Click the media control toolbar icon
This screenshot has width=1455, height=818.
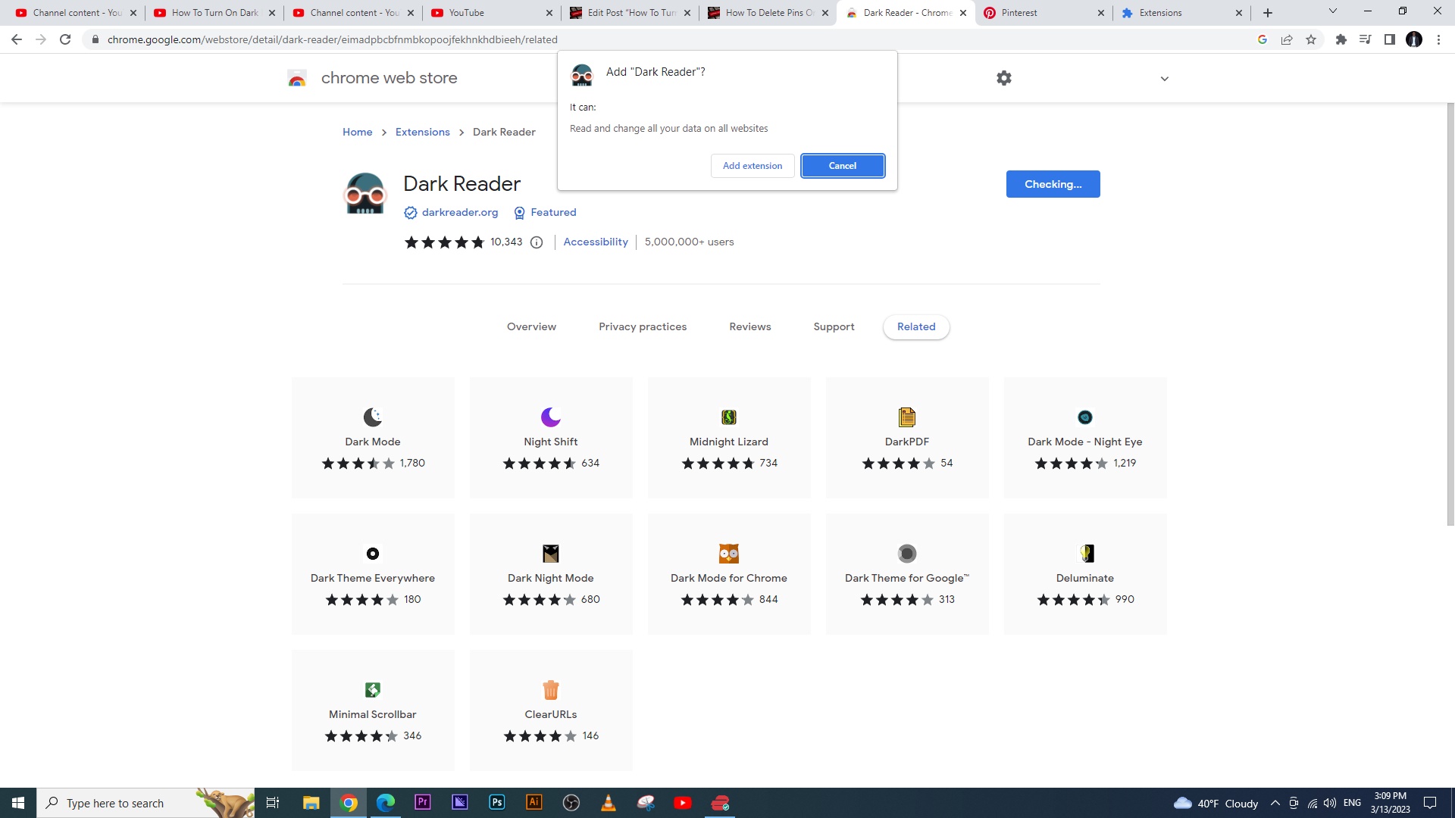click(x=1365, y=39)
